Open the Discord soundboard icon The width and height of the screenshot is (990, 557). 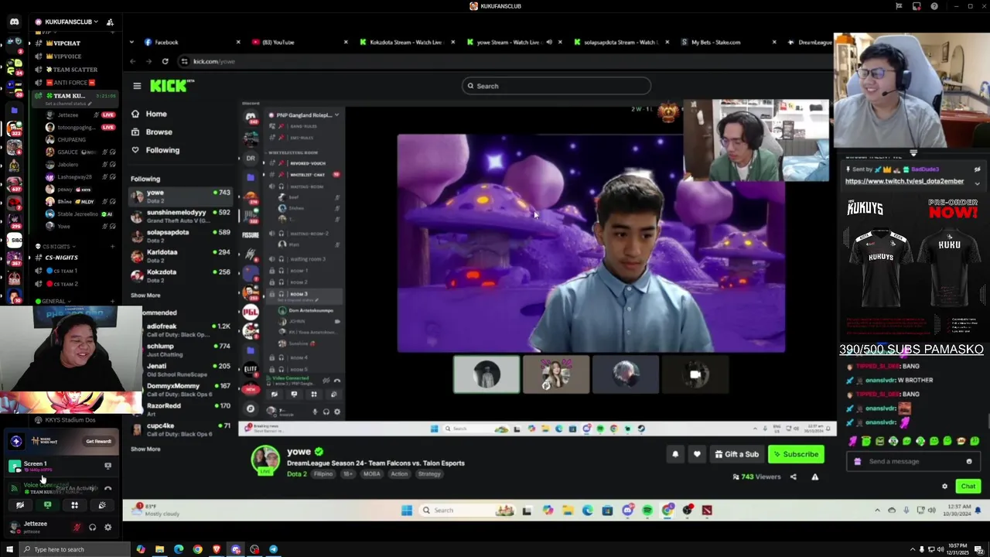[x=101, y=505]
